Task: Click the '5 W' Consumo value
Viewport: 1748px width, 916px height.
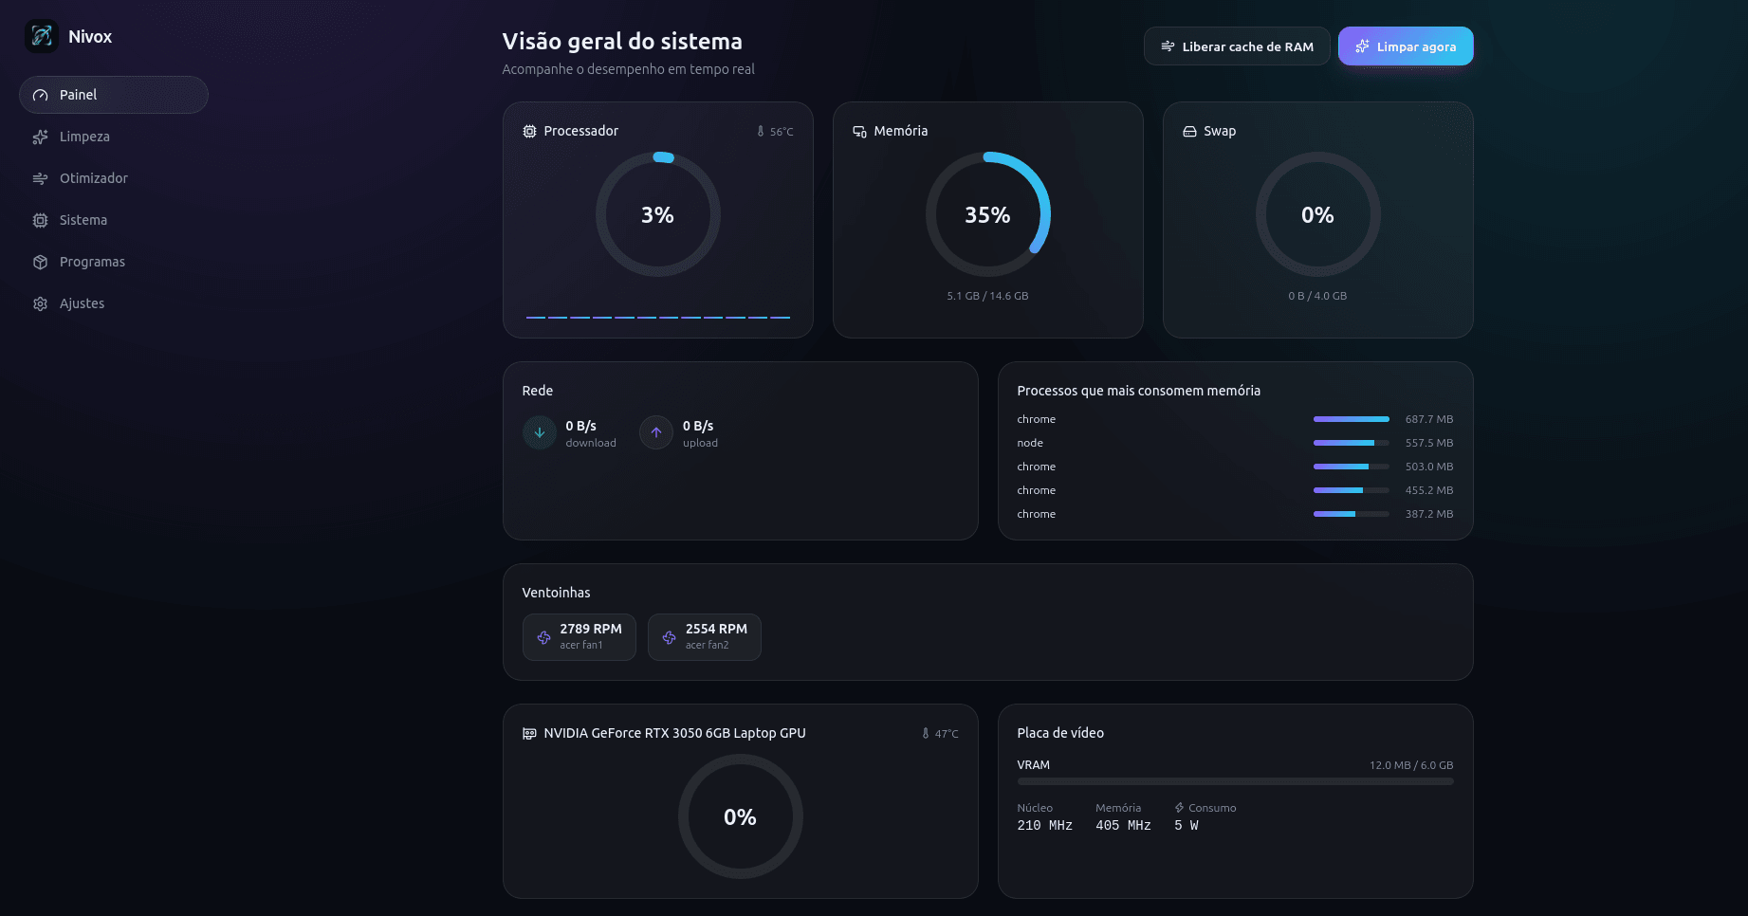Action: [x=1187, y=826]
